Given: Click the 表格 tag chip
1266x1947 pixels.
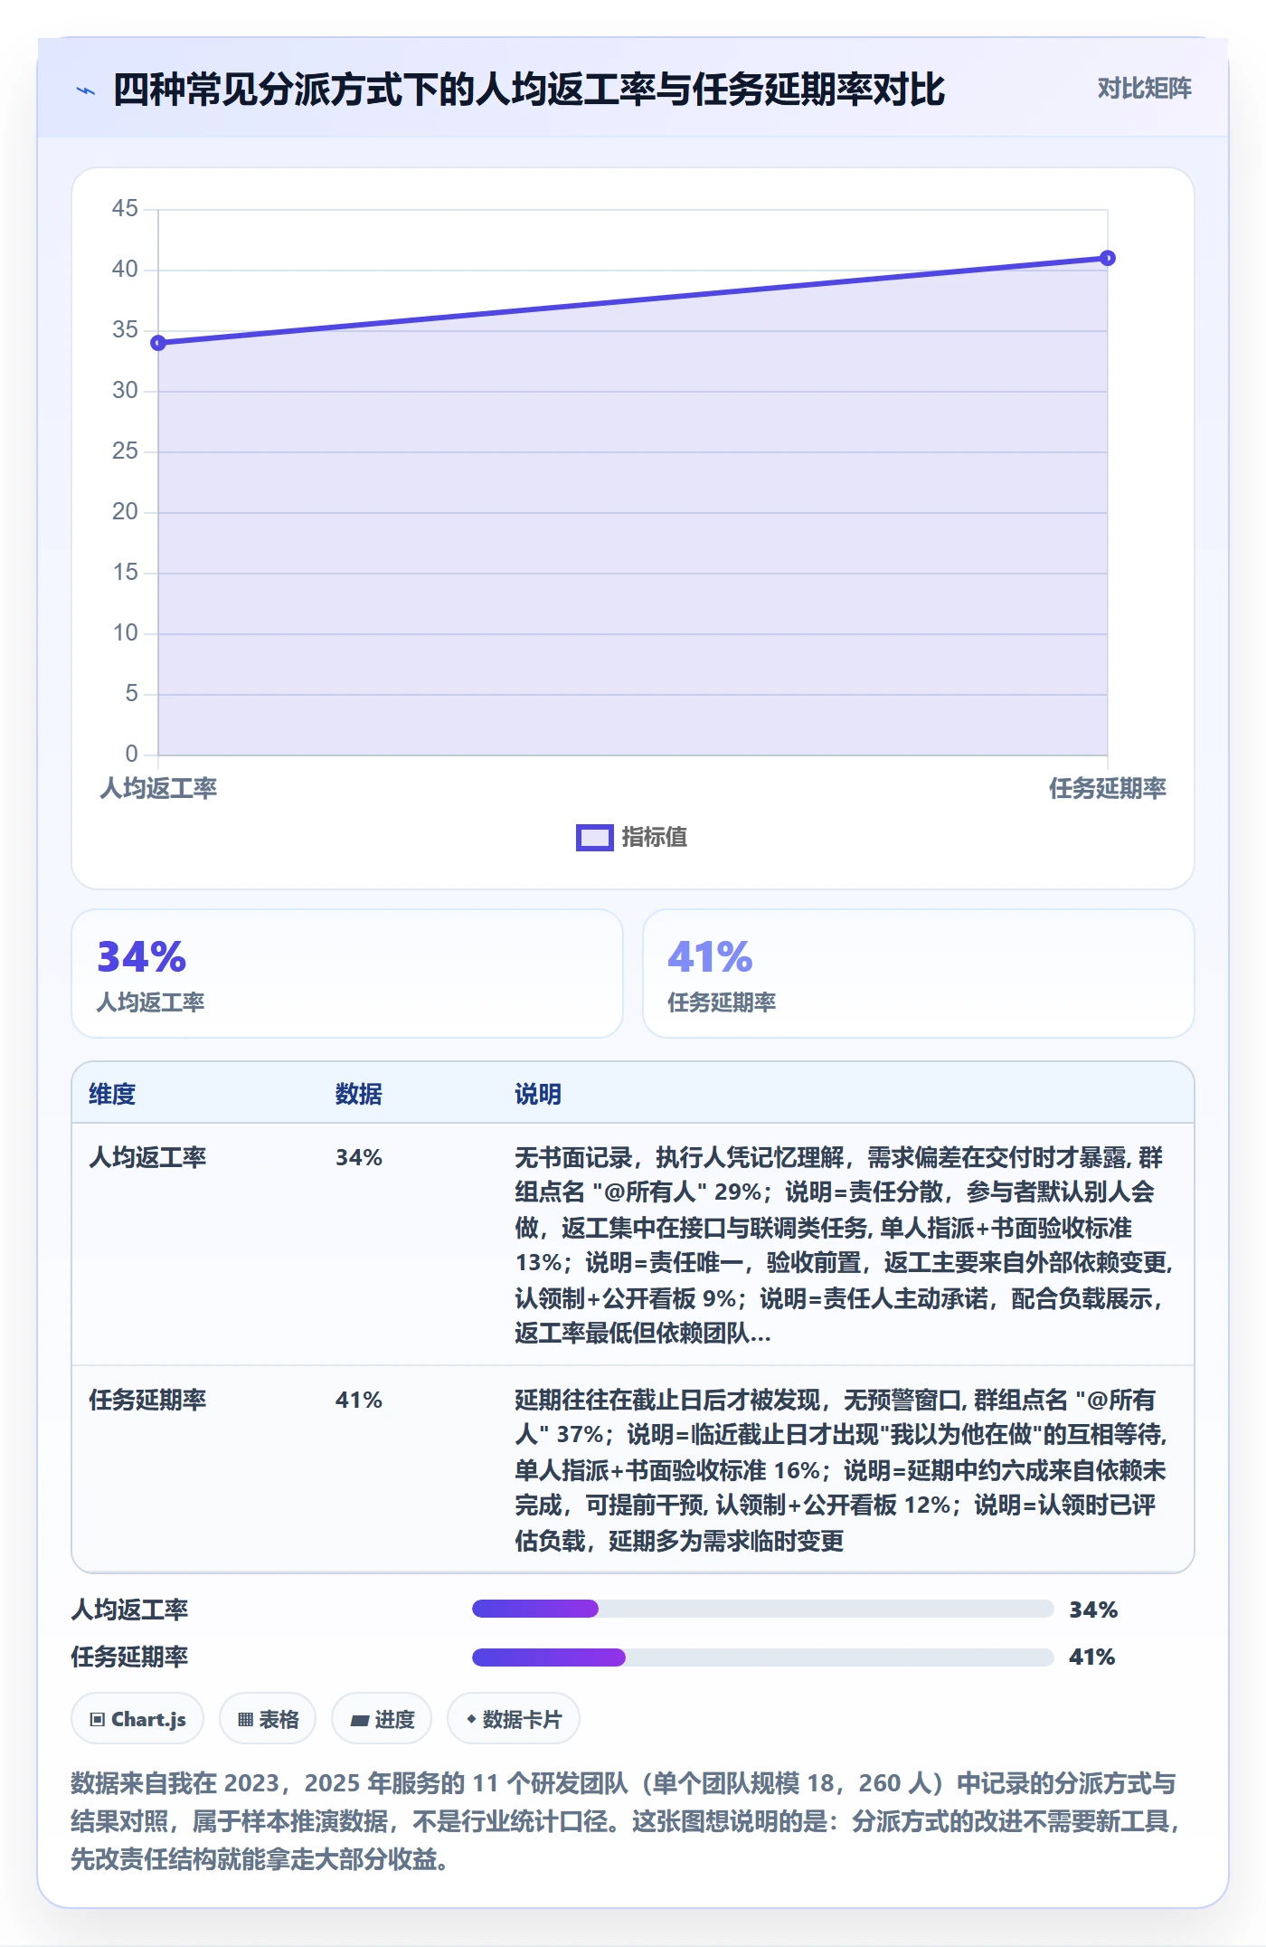Looking at the screenshot, I should 268,1718.
